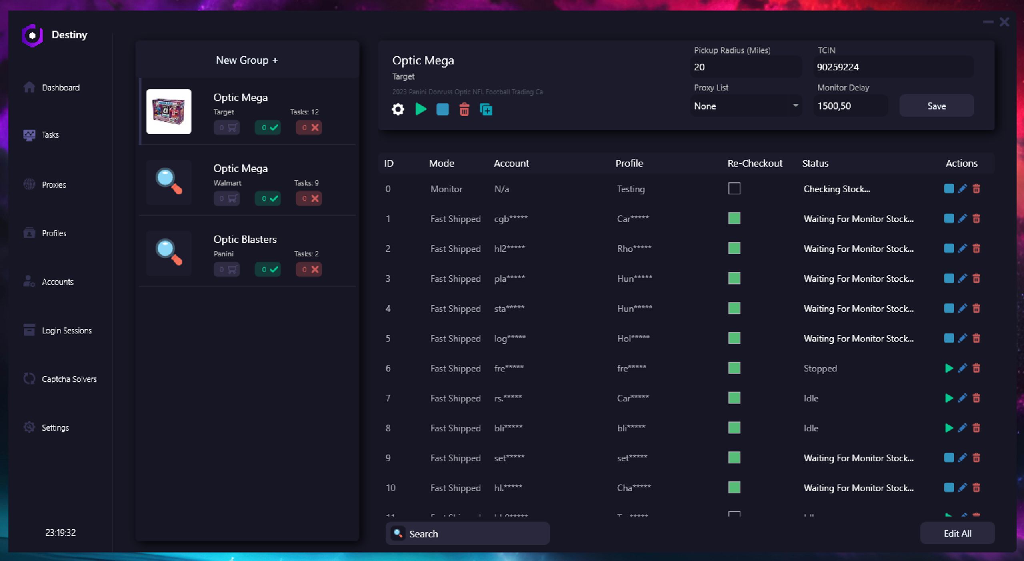
Task: Focus the TCIN input field
Action: point(894,67)
